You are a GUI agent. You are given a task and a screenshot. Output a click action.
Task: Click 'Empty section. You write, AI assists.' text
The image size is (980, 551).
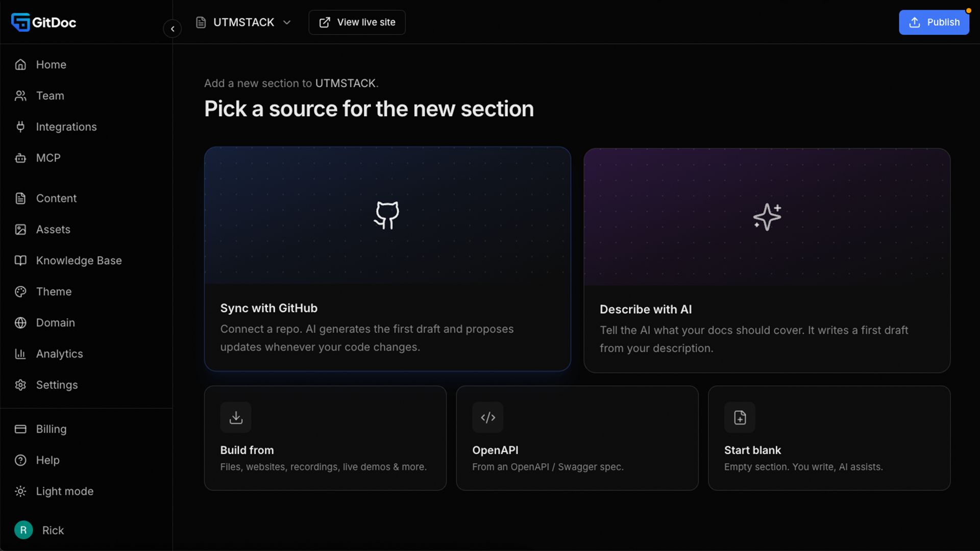pos(803,467)
